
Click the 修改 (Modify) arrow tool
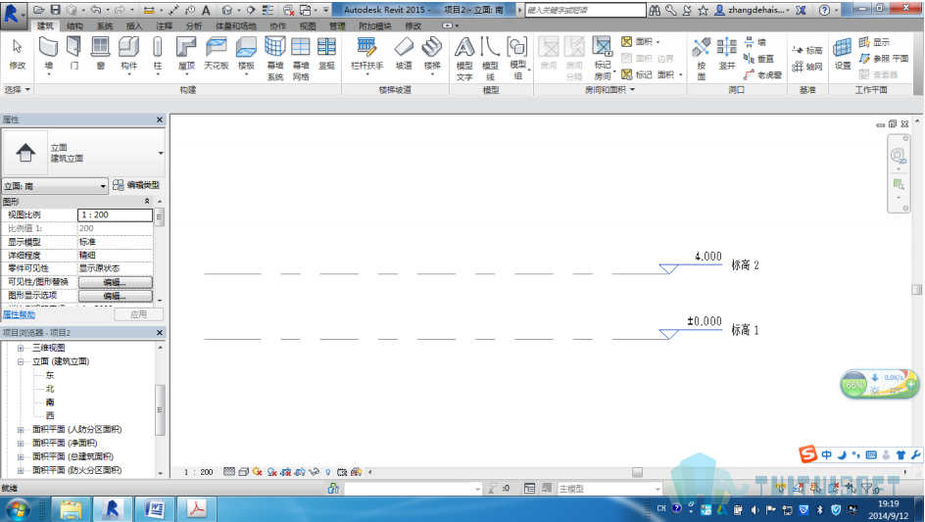point(17,53)
